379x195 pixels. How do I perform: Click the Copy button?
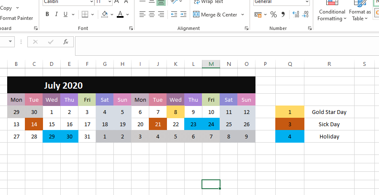[6, 8]
